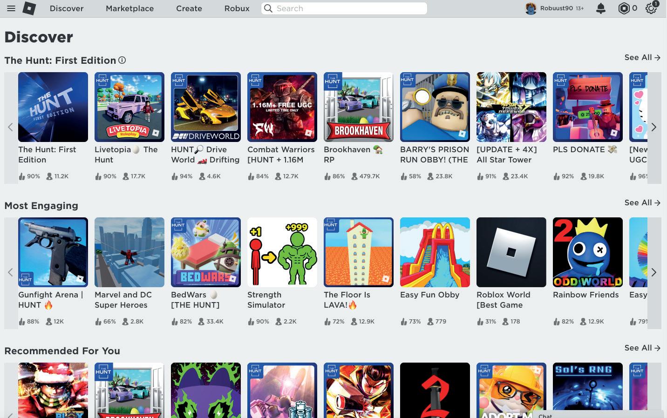Image resolution: width=667 pixels, height=418 pixels.
Task: Open the Strength Simulator thumbnail
Action: (x=282, y=252)
